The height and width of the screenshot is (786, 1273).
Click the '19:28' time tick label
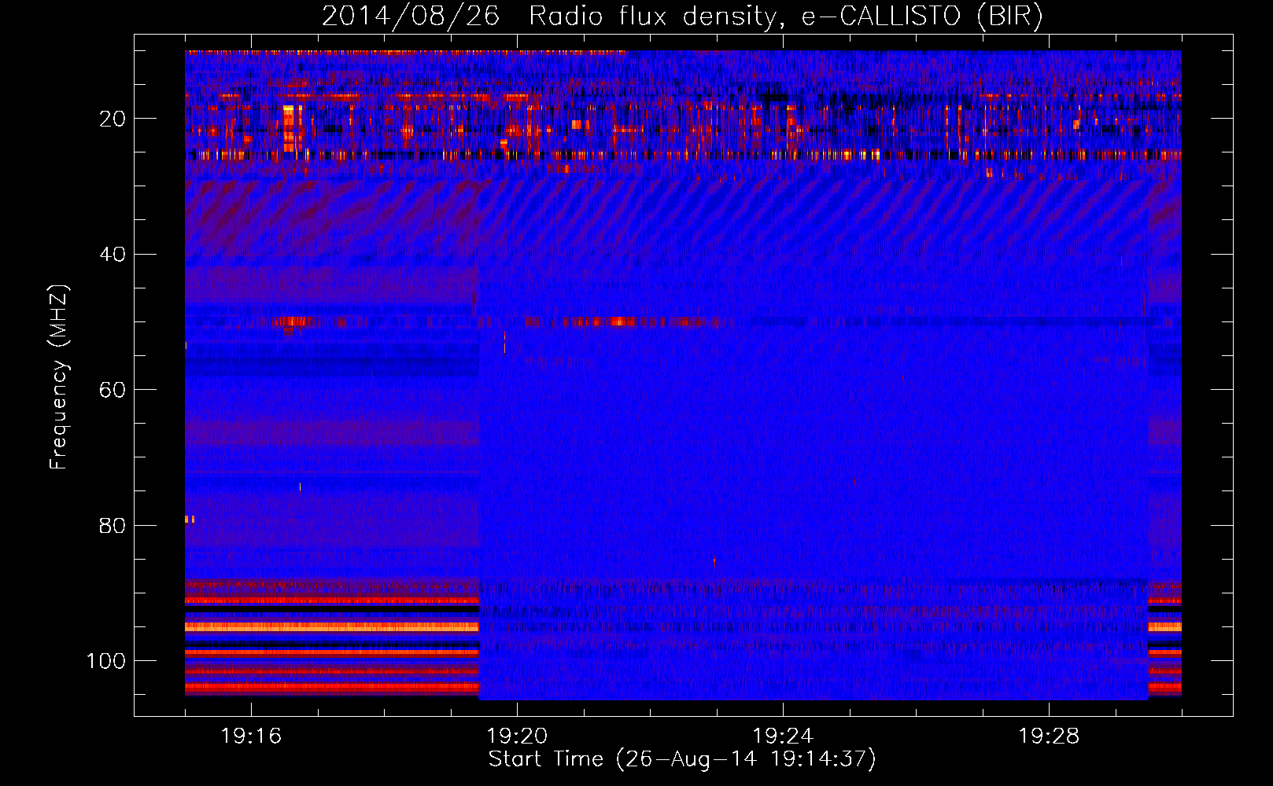[1049, 736]
